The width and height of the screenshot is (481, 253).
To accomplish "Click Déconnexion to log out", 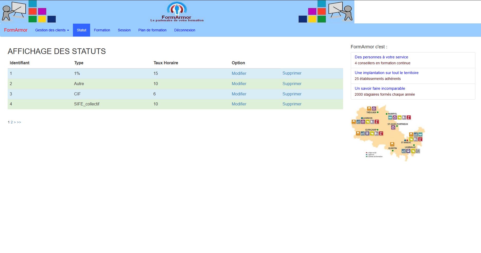I will 185,30.
